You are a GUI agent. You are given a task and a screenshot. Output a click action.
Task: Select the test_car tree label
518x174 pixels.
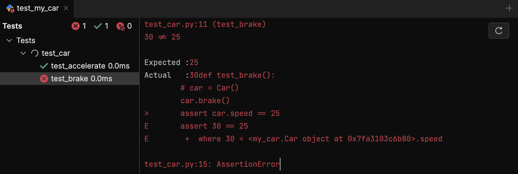(56, 53)
